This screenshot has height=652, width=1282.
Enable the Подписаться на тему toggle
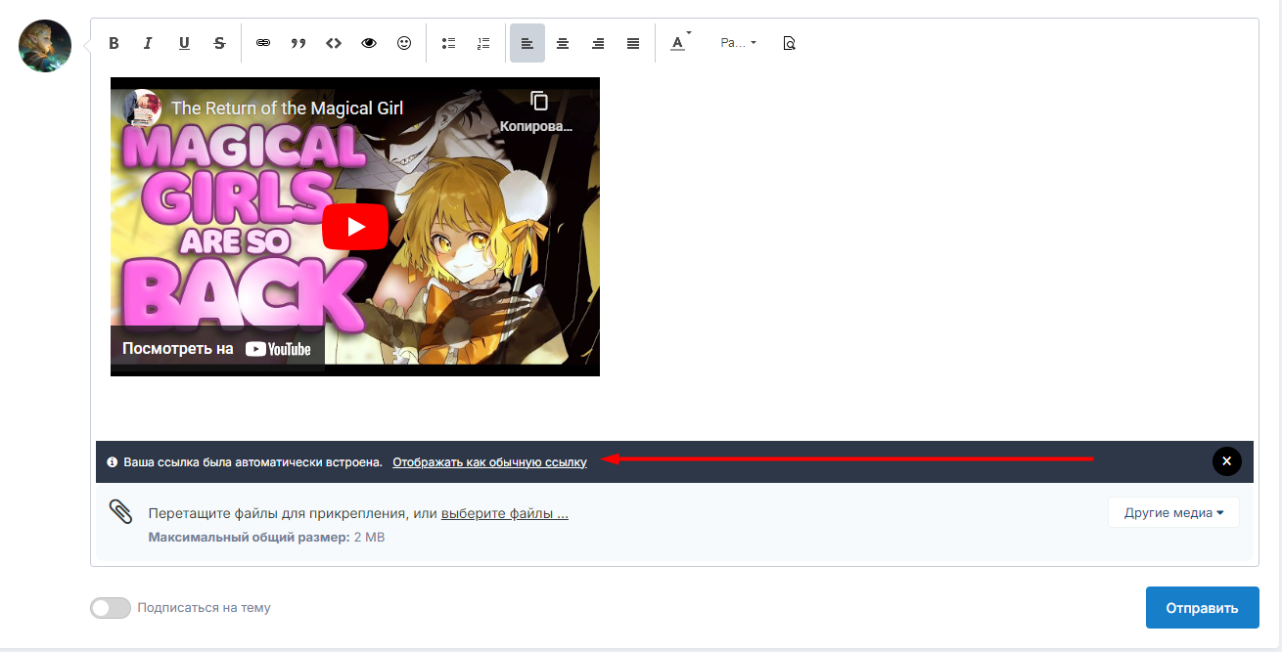tap(110, 607)
